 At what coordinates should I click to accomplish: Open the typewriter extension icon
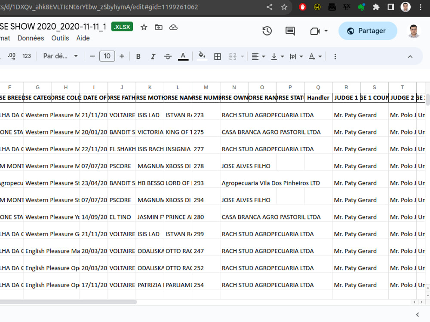(332, 7)
